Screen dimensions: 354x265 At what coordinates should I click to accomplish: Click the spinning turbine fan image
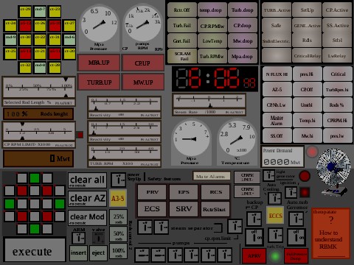click(x=333, y=172)
